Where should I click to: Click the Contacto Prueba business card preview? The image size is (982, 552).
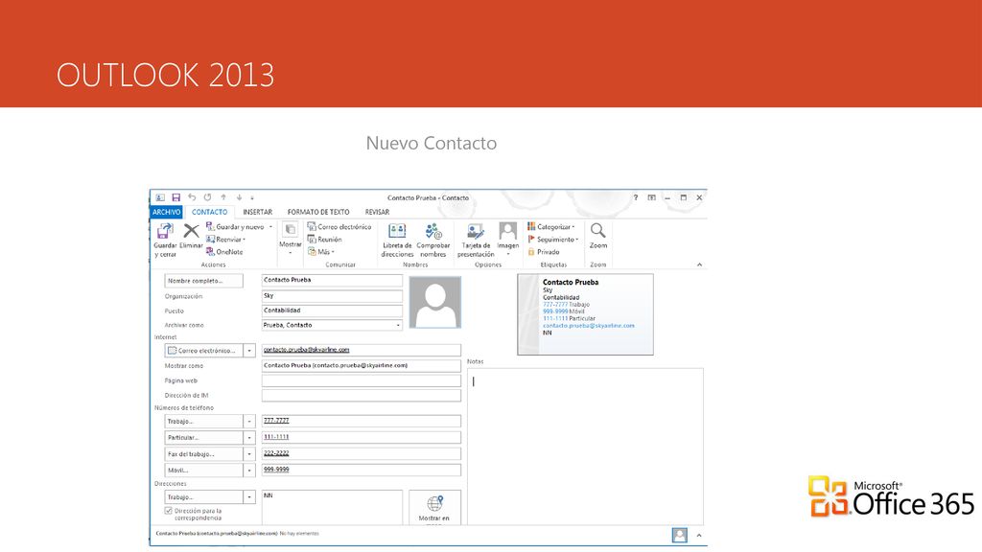point(585,314)
